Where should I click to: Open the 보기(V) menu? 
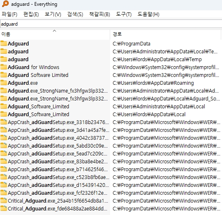(x=53, y=14)
